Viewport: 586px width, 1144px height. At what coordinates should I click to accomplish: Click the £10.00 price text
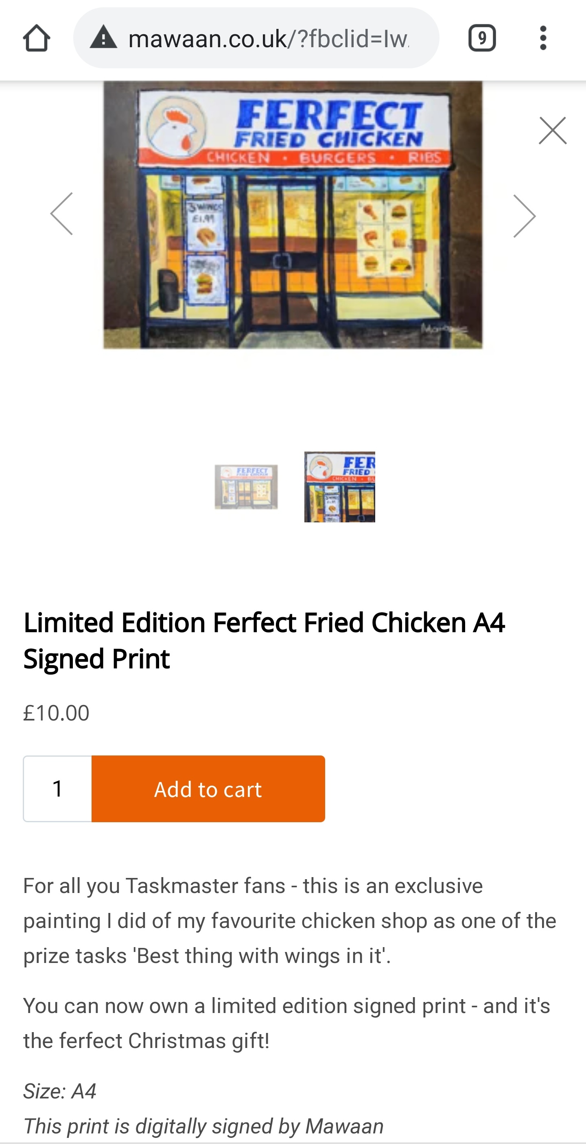tap(57, 713)
